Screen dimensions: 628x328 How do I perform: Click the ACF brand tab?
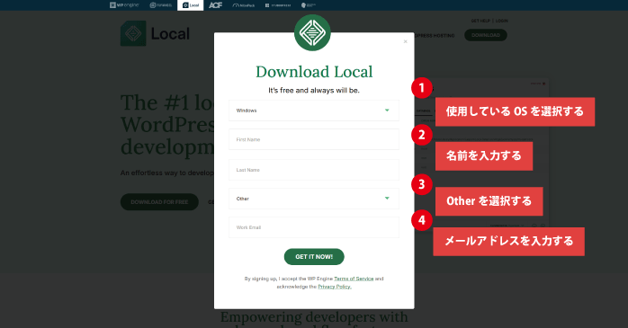(215, 5)
